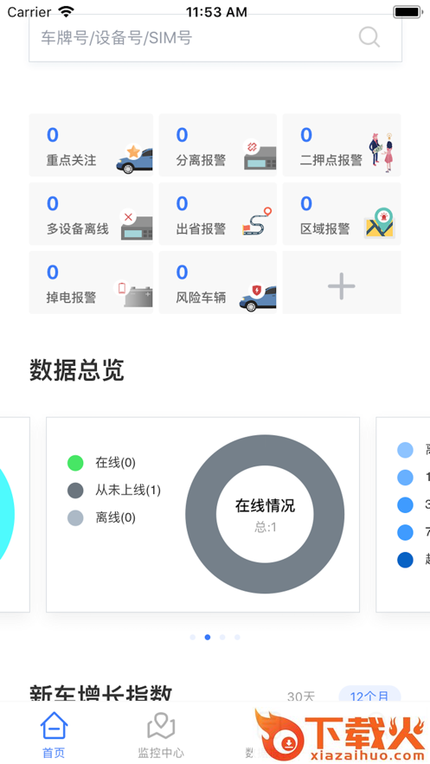Tap the device icon on 分离报警

[x=260, y=155]
